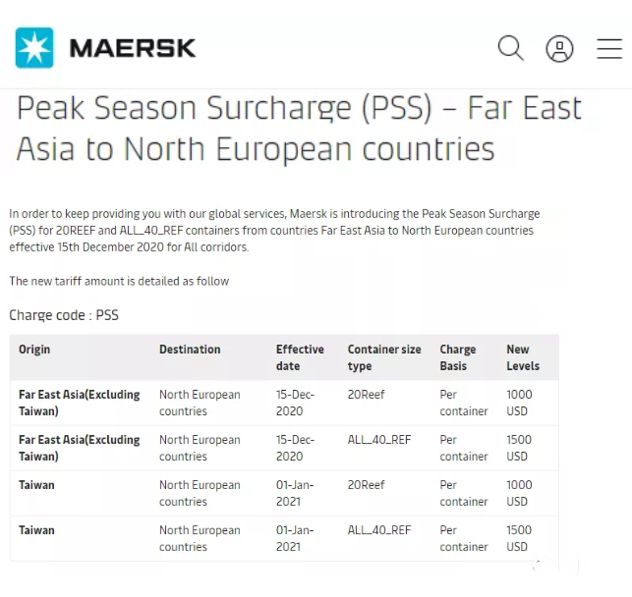Image resolution: width=632 pixels, height=597 pixels.
Task: Click 1500 USD in the last row
Action: [x=518, y=538]
